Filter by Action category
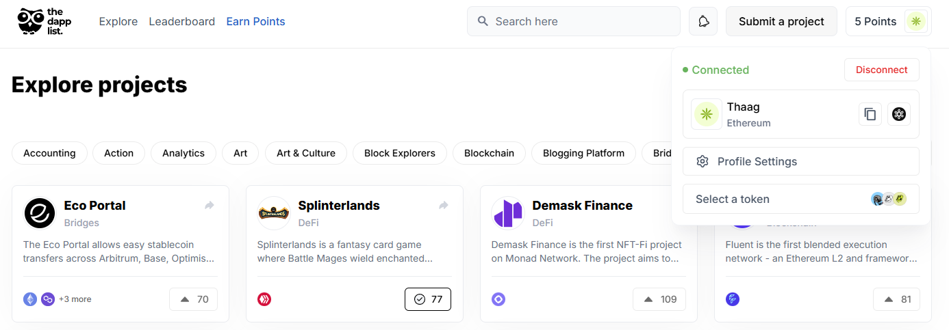 pos(119,153)
